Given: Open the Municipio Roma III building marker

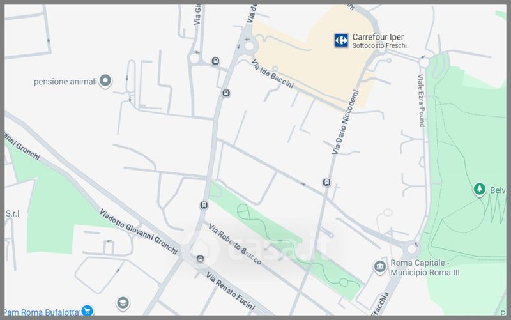Looking at the screenshot, I should 379,267.
